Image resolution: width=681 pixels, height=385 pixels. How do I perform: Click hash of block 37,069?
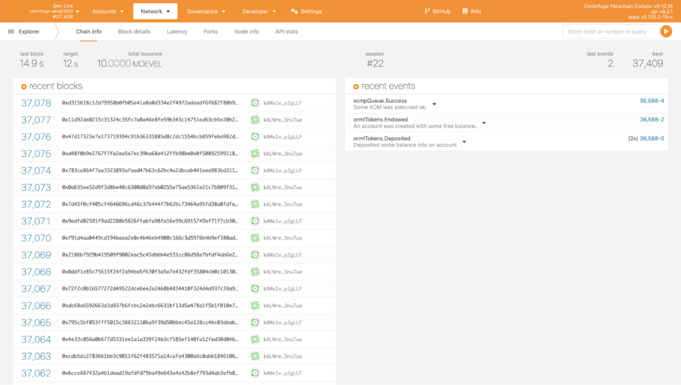(x=150, y=255)
